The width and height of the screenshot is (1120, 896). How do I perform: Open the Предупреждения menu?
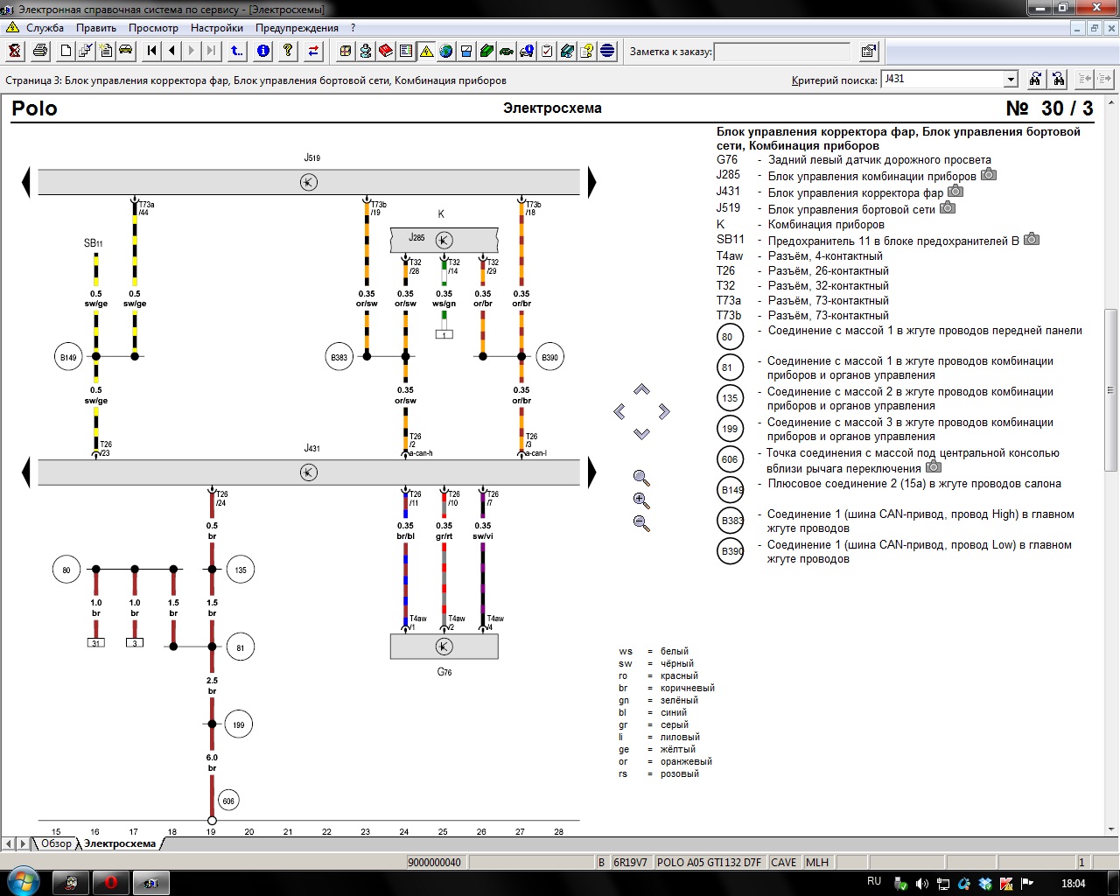pyautogui.click(x=297, y=28)
